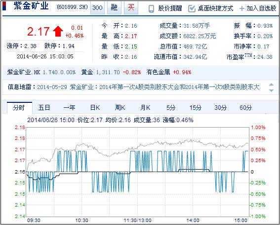
Task: Click the 市盈率 24.38 value
Action: point(265,57)
